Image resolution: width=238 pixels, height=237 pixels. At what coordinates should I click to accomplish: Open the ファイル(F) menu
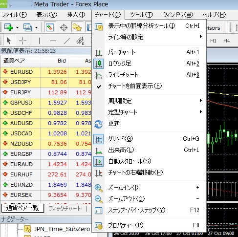click(14, 15)
